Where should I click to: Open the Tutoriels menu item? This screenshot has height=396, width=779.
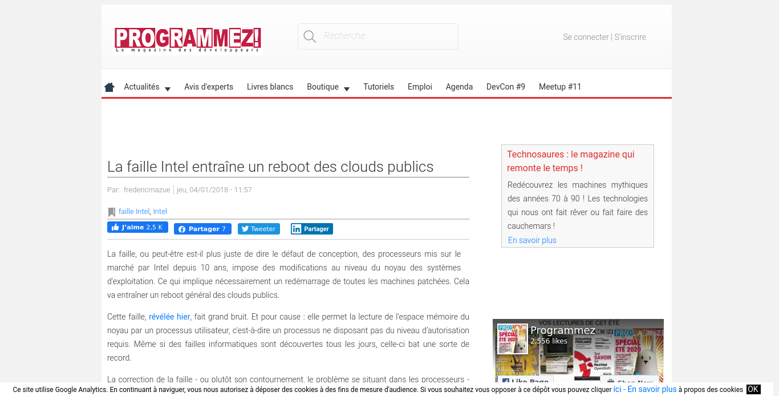click(x=379, y=87)
